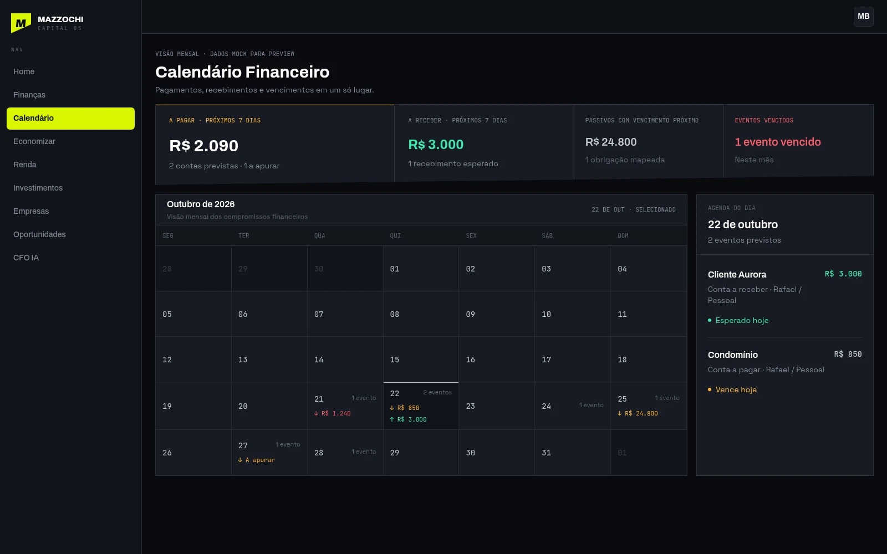
Task: Select calendar day 27 with A apurar
Action: pyautogui.click(x=269, y=453)
